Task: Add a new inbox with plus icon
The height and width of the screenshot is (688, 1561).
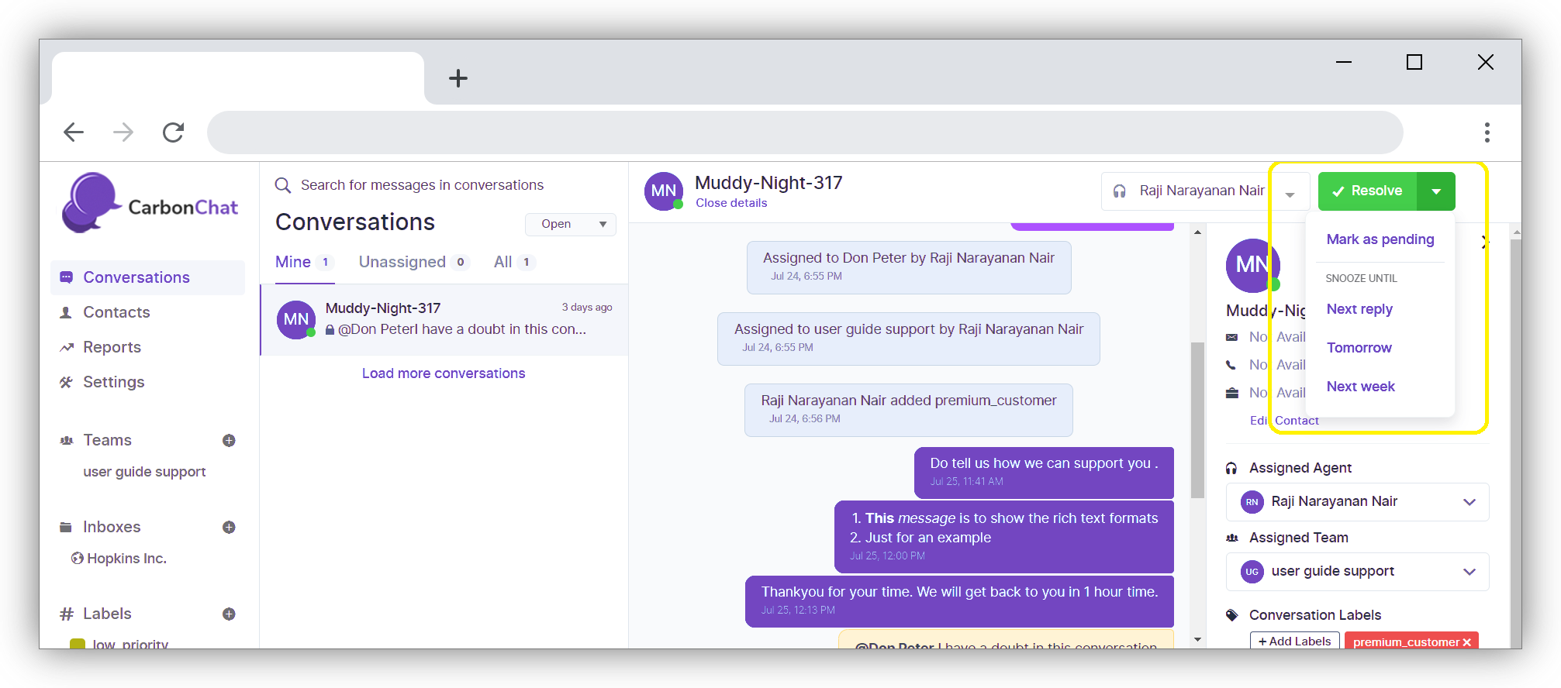Action: point(229,528)
